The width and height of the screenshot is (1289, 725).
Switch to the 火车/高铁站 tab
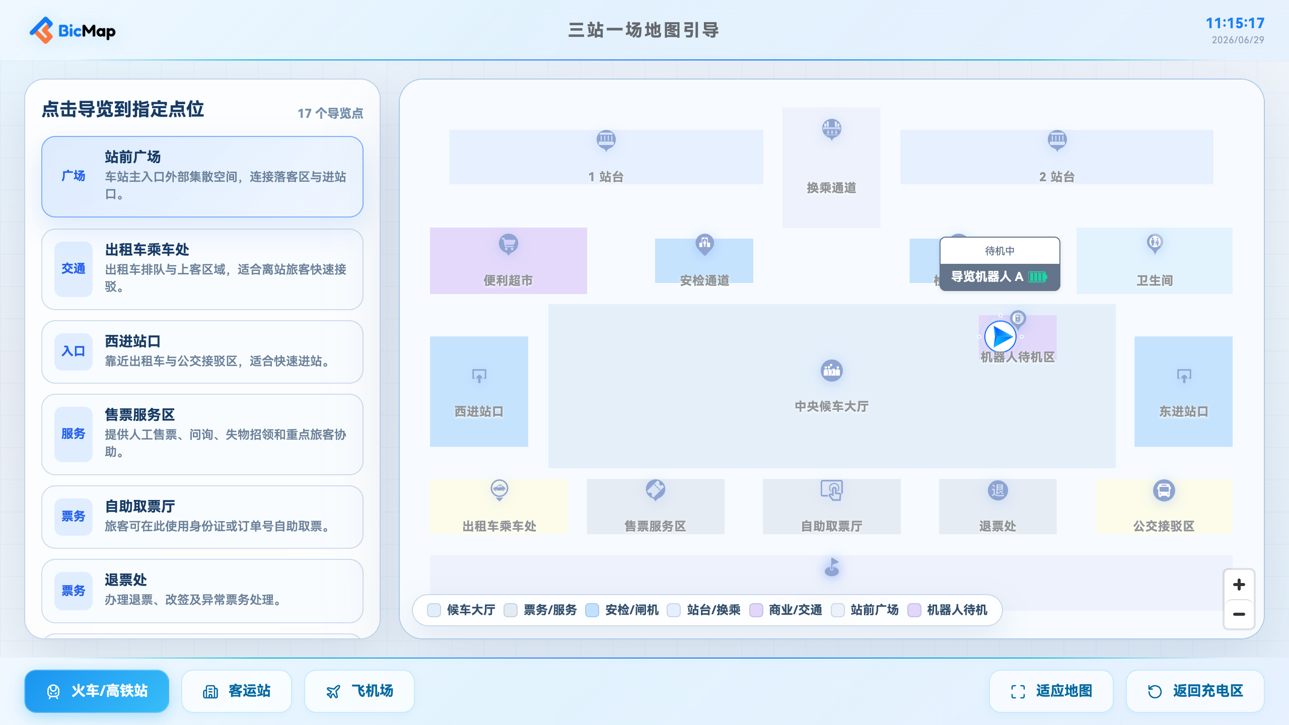pyautogui.click(x=97, y=691)
